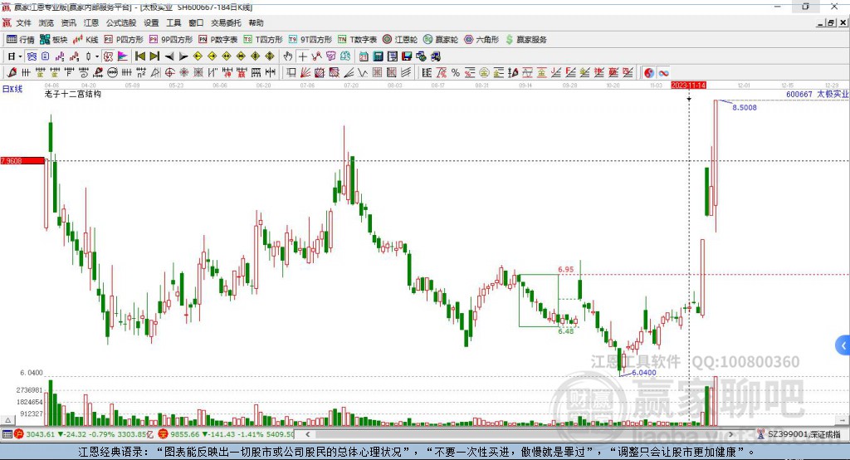Click the red 2023-11-14 date marker
The width and height of the screenshot is (850, 460).
click(688, 86)
